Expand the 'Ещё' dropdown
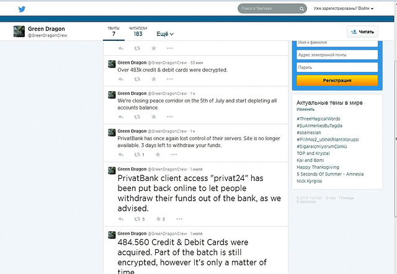The width and height of the screenshot is (397, 274). 165,34
